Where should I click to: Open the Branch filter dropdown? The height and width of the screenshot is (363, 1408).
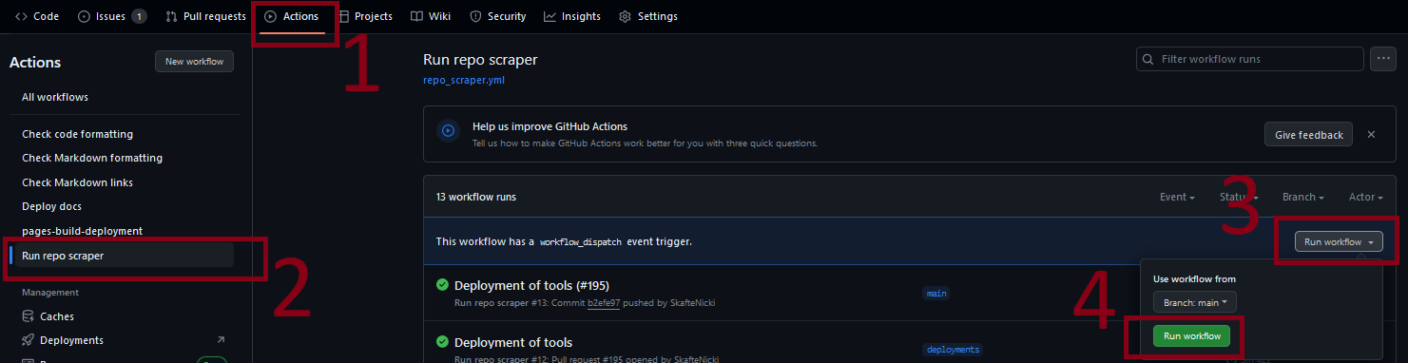coord(1303,198)
